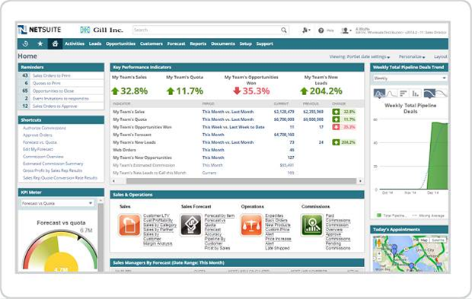
Task: Click the search magnifier icon
Action: tap(283, 30)
